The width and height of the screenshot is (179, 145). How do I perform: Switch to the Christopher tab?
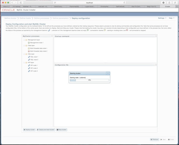point(105,6)
